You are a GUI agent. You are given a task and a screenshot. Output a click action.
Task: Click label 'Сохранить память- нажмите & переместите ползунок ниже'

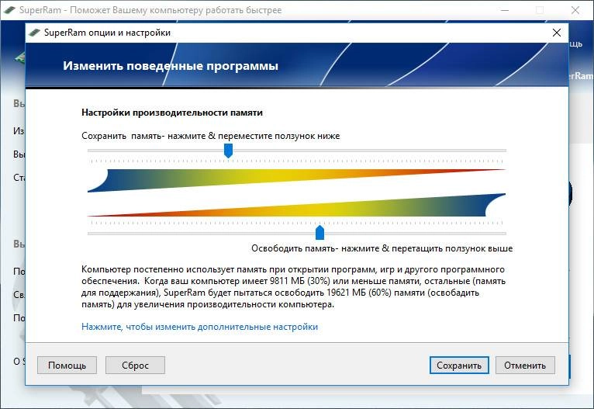pyautogui.click(x=211, y=136)
